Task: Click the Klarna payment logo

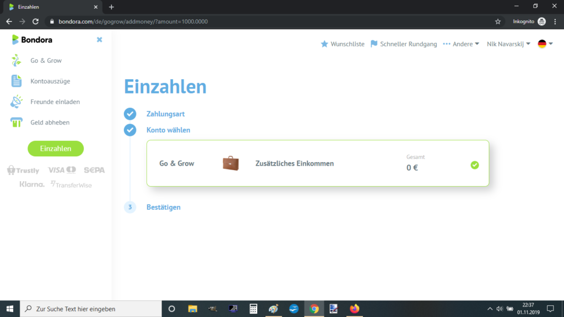Action: click(32, 184)
